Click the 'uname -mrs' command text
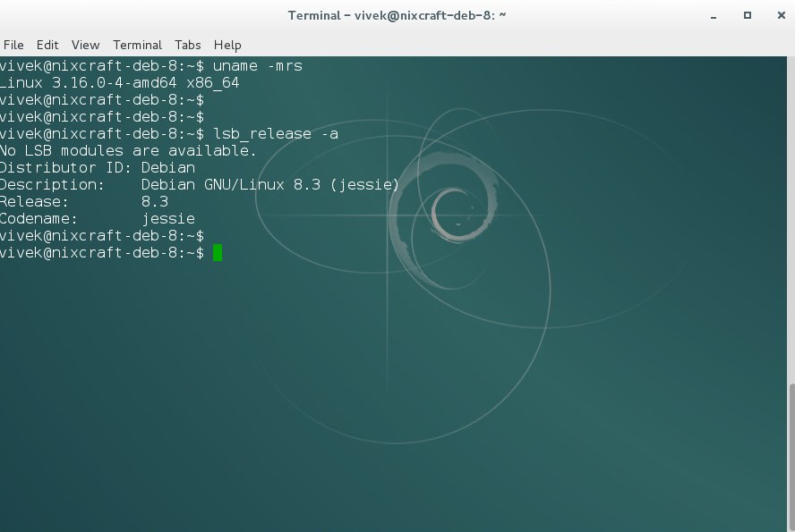Image resolution: width=795 pixels, height=532 pixels. (258, 66)
